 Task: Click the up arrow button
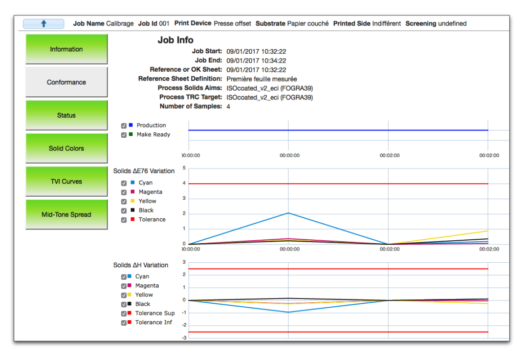[x=43, y=24]
